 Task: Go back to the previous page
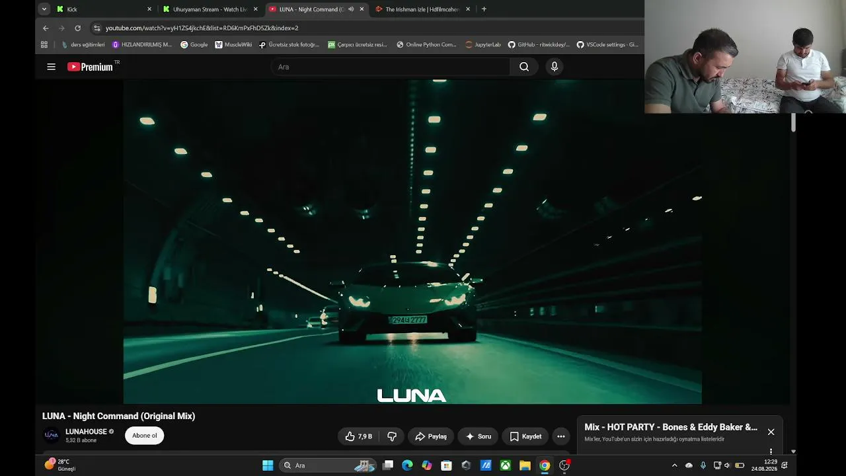(x=46, y=28)
